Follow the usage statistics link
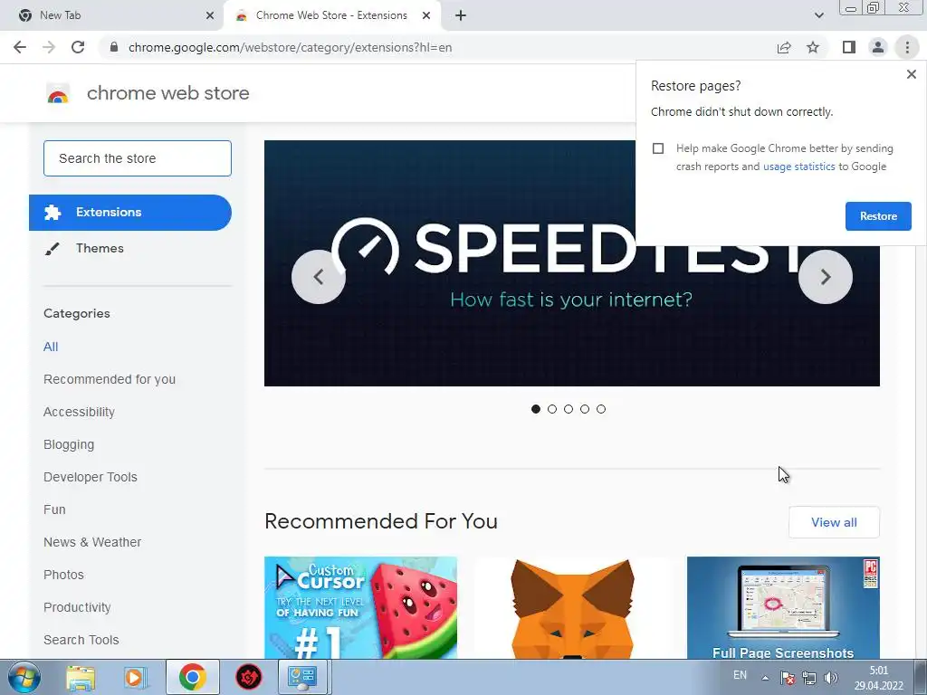The image size is (927, 695). 798,167
